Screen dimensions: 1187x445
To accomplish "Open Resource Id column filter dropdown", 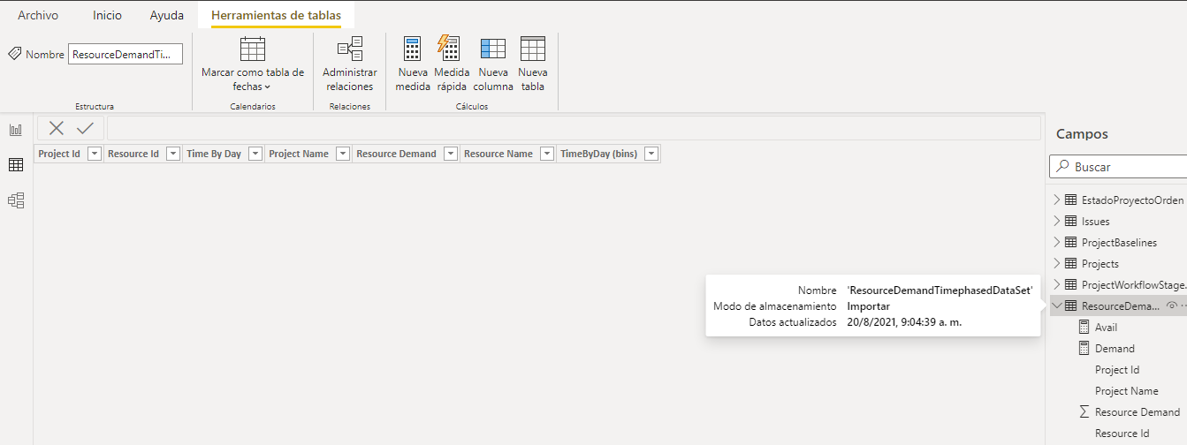I will [173, 154].
